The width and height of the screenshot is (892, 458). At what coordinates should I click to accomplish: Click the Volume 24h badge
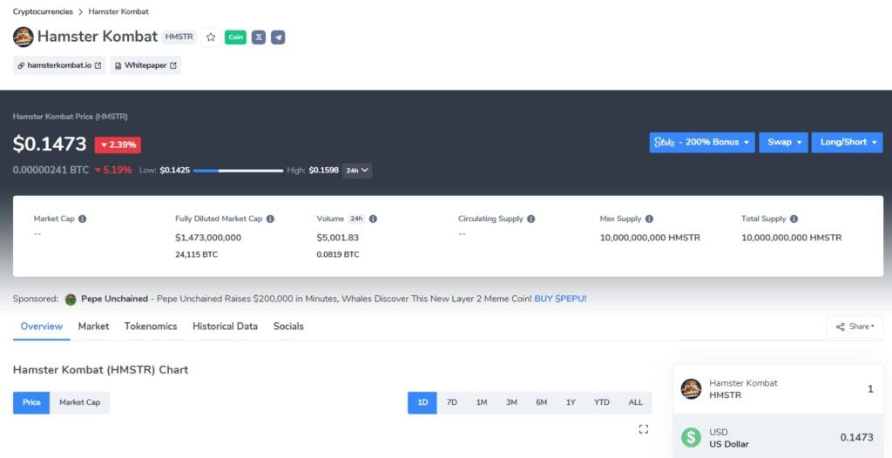(356, 219)
